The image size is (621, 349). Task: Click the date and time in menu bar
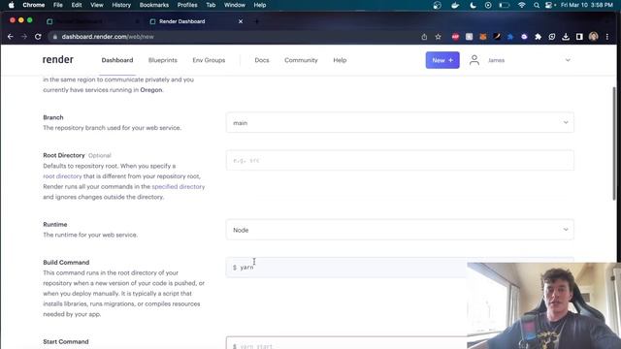586,5
